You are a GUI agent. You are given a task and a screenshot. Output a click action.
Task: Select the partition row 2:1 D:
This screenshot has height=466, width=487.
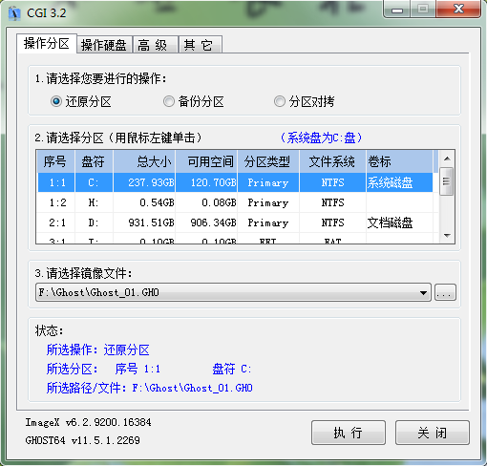[235, 222]
